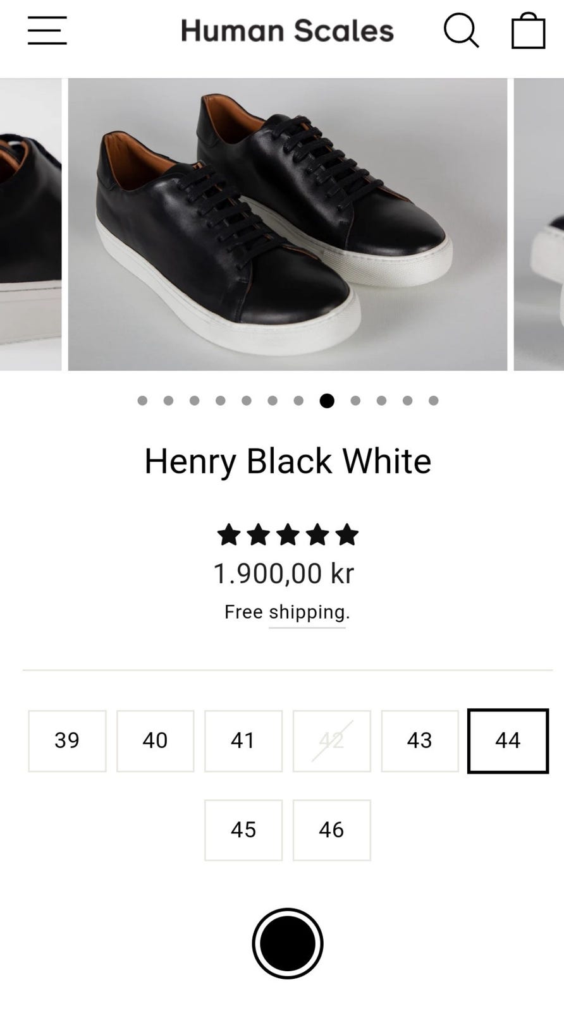This screenshot has height=1011, width=564.
Task: Tap the round black record button
Action: (288, 943)
